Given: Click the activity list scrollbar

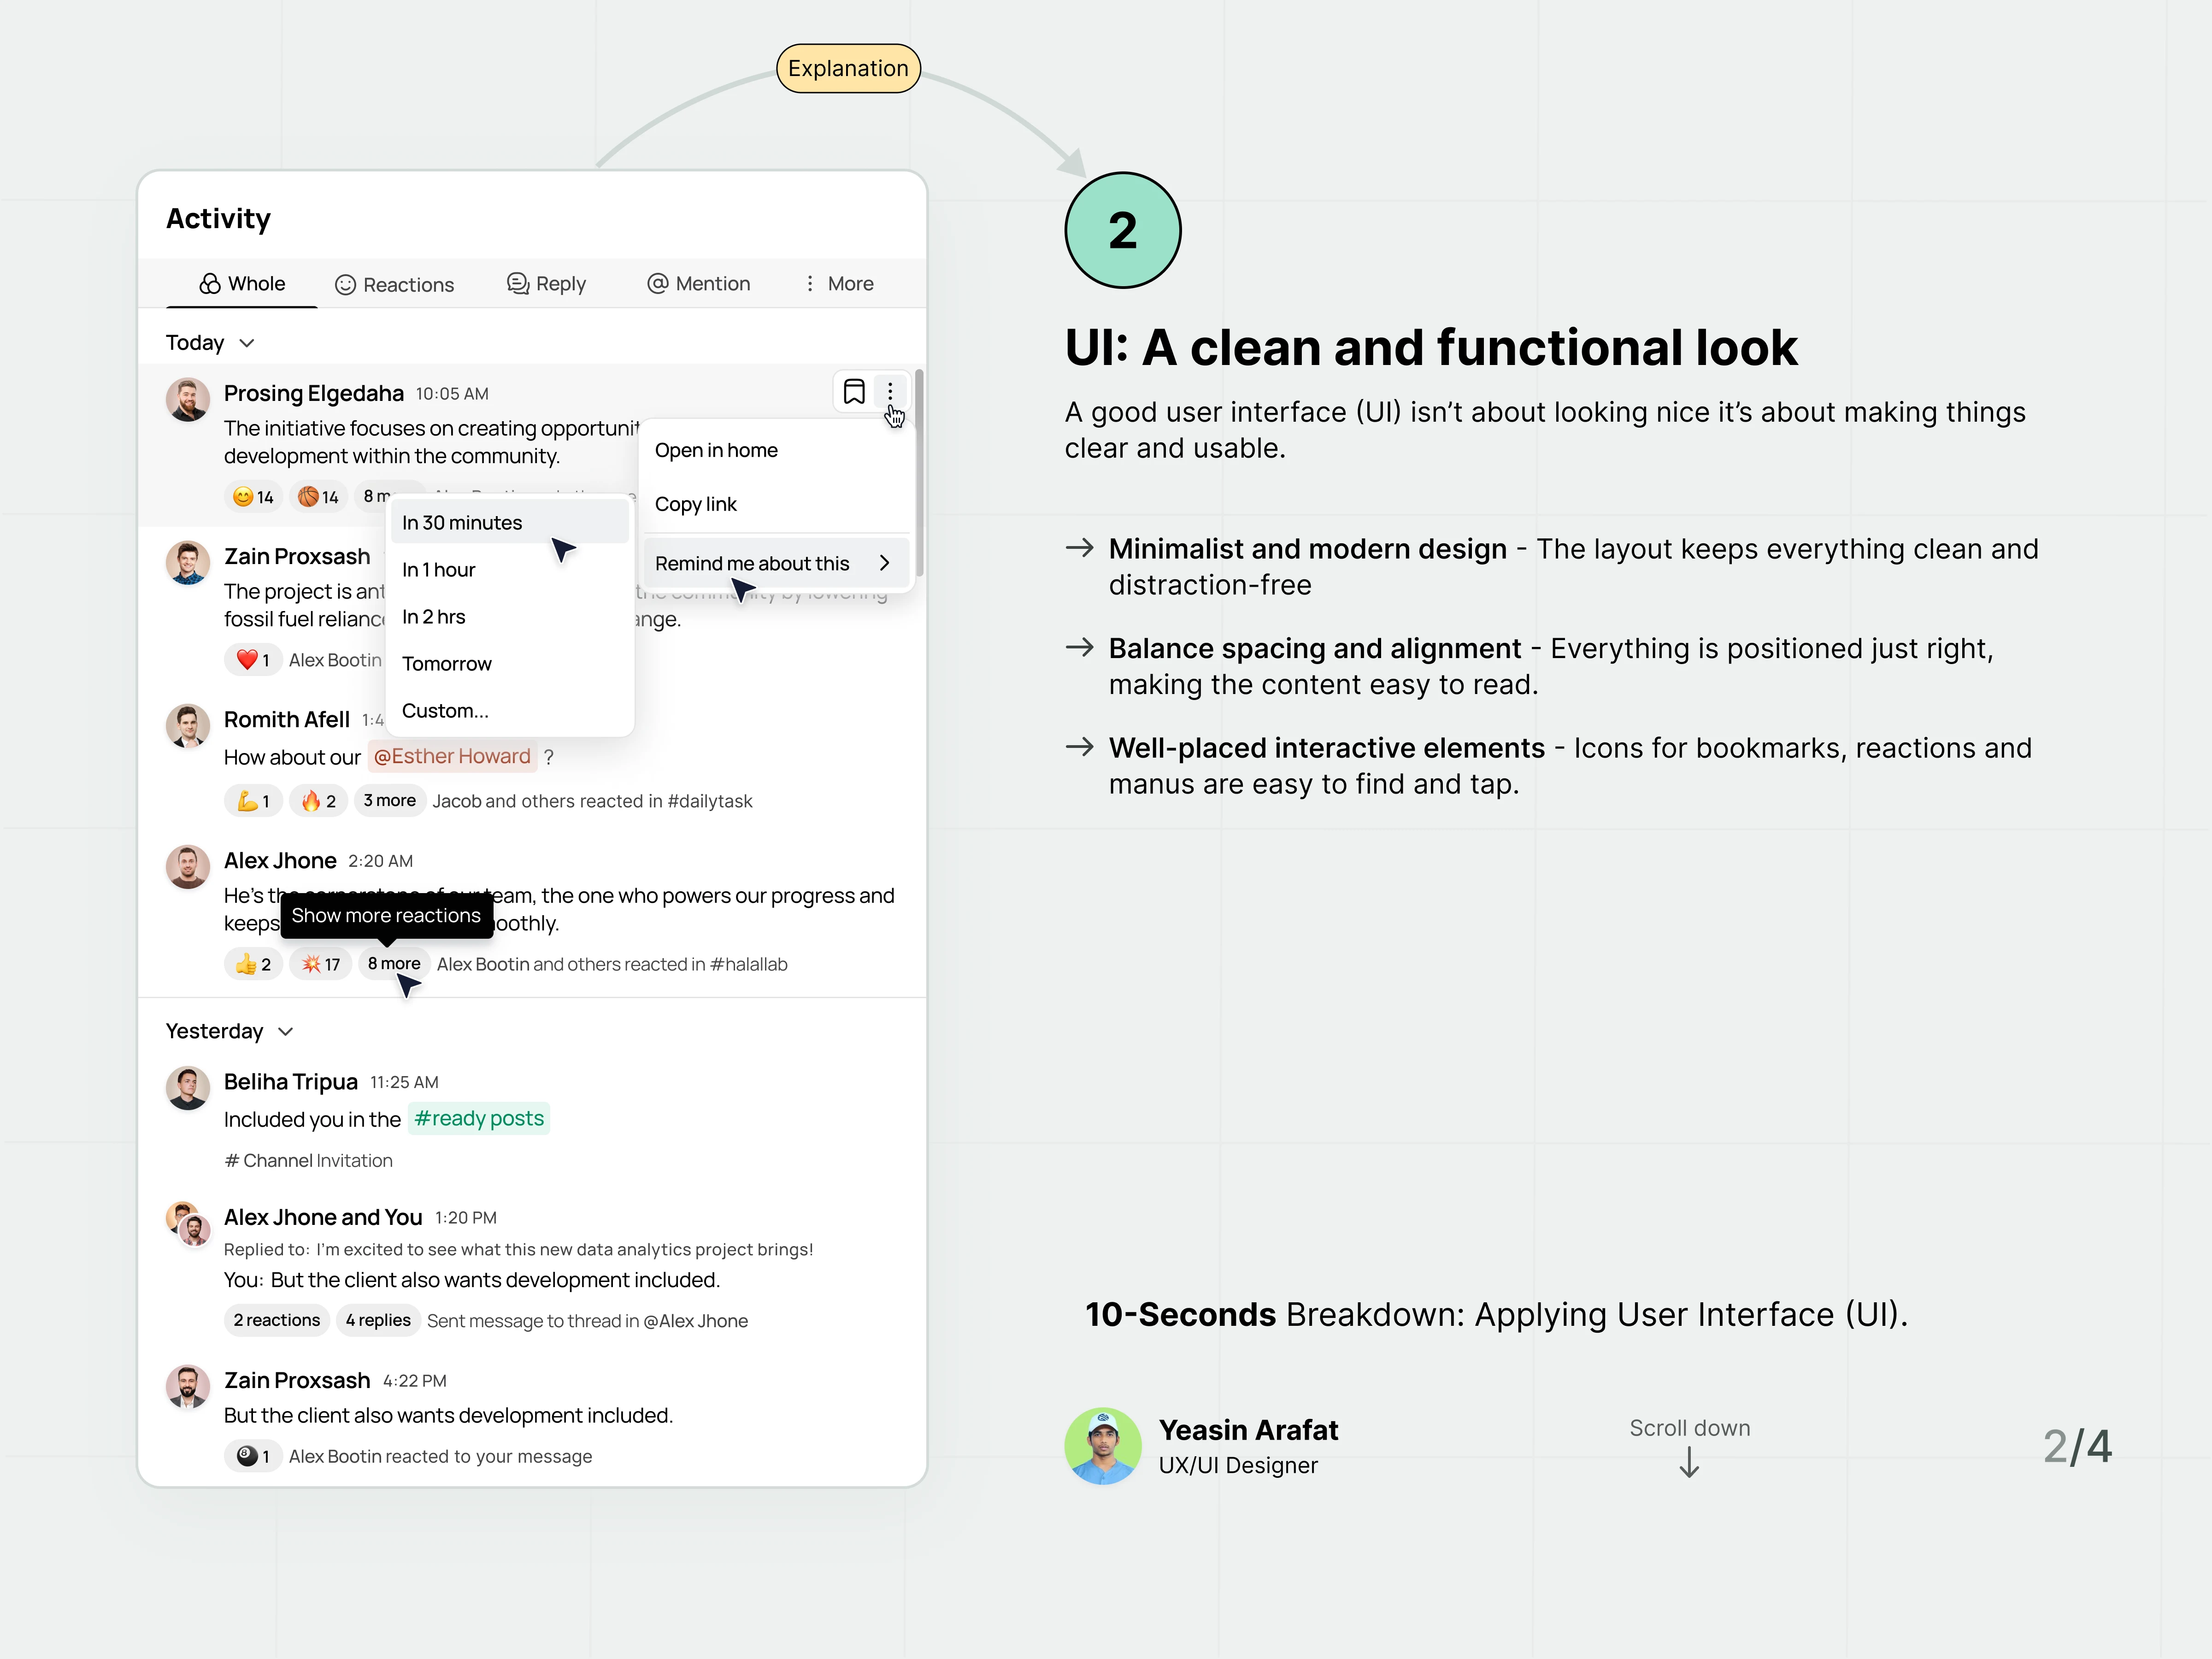Looking at the screenshot, I should (x=919, y=472).
